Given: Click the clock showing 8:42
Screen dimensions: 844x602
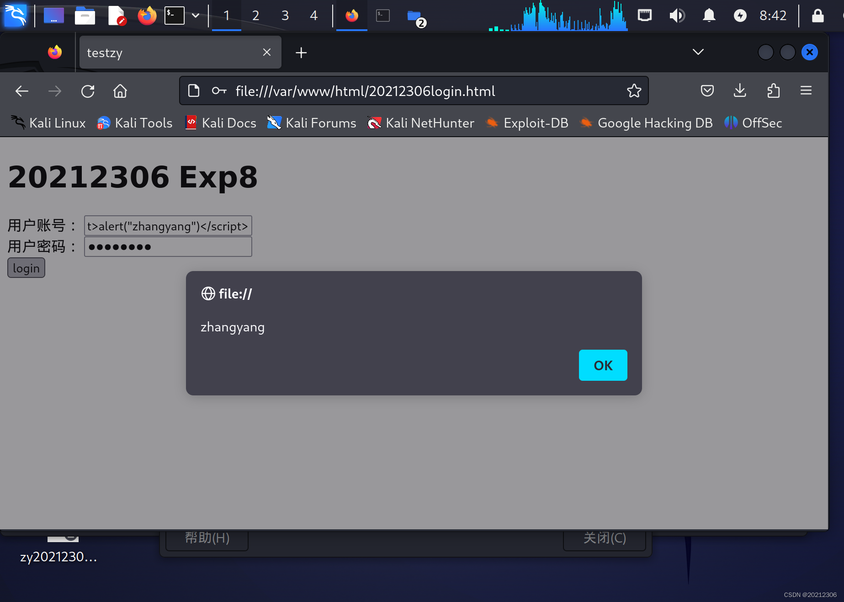Looking at the screenshot, I should click(773, 16).
